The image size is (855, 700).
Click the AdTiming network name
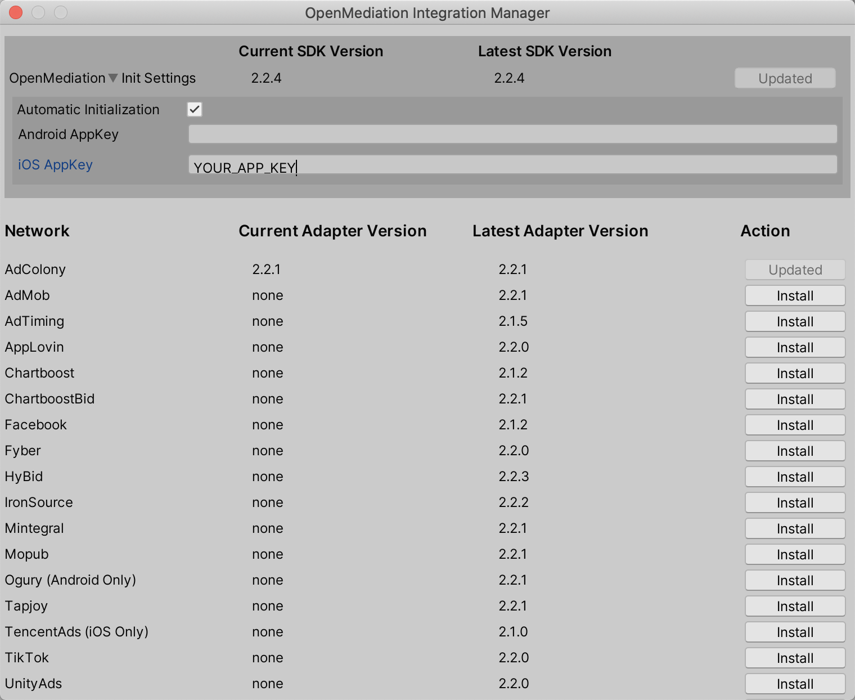35,321
